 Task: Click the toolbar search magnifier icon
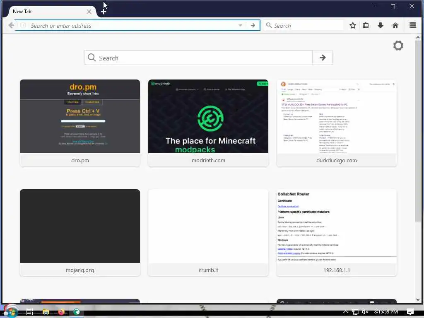(x=269, y=25)
